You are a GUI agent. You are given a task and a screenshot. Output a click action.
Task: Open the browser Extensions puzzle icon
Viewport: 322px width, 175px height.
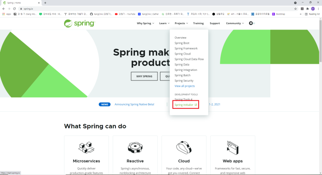307,9
